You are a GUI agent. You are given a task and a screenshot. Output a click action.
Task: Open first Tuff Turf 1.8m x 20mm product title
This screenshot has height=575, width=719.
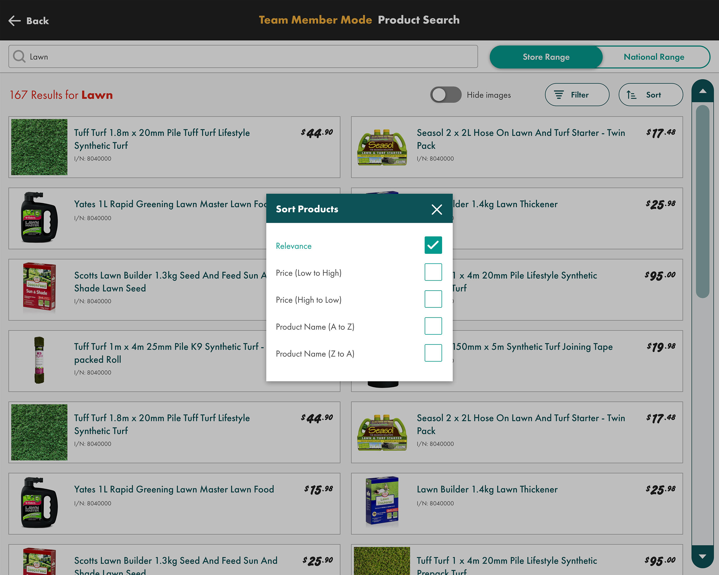(x=162, y=139)
